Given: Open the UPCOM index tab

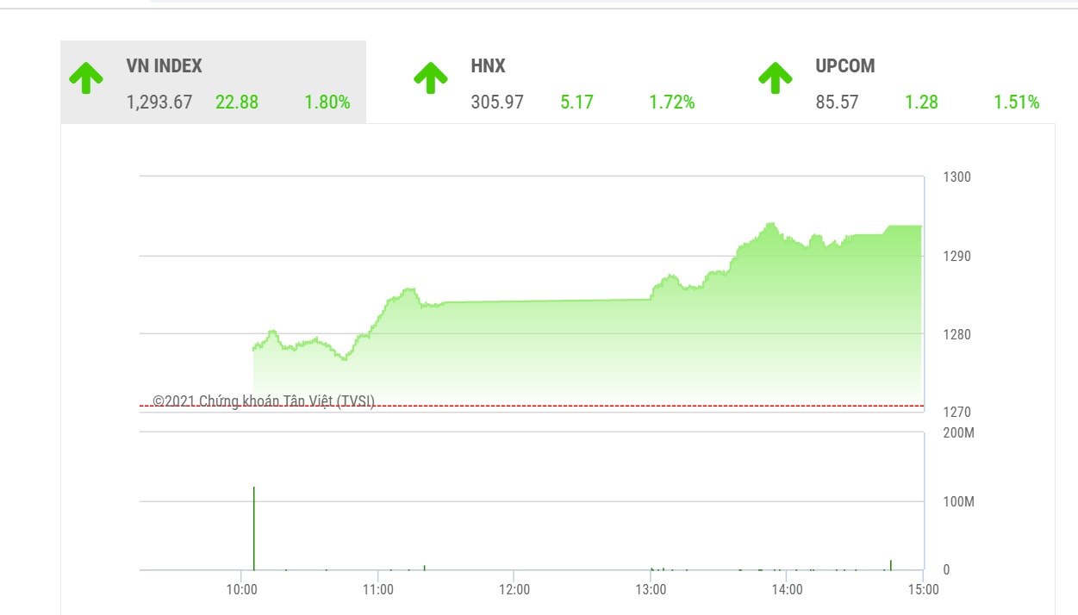Looking at the screenshot, I should coord(844,66).
